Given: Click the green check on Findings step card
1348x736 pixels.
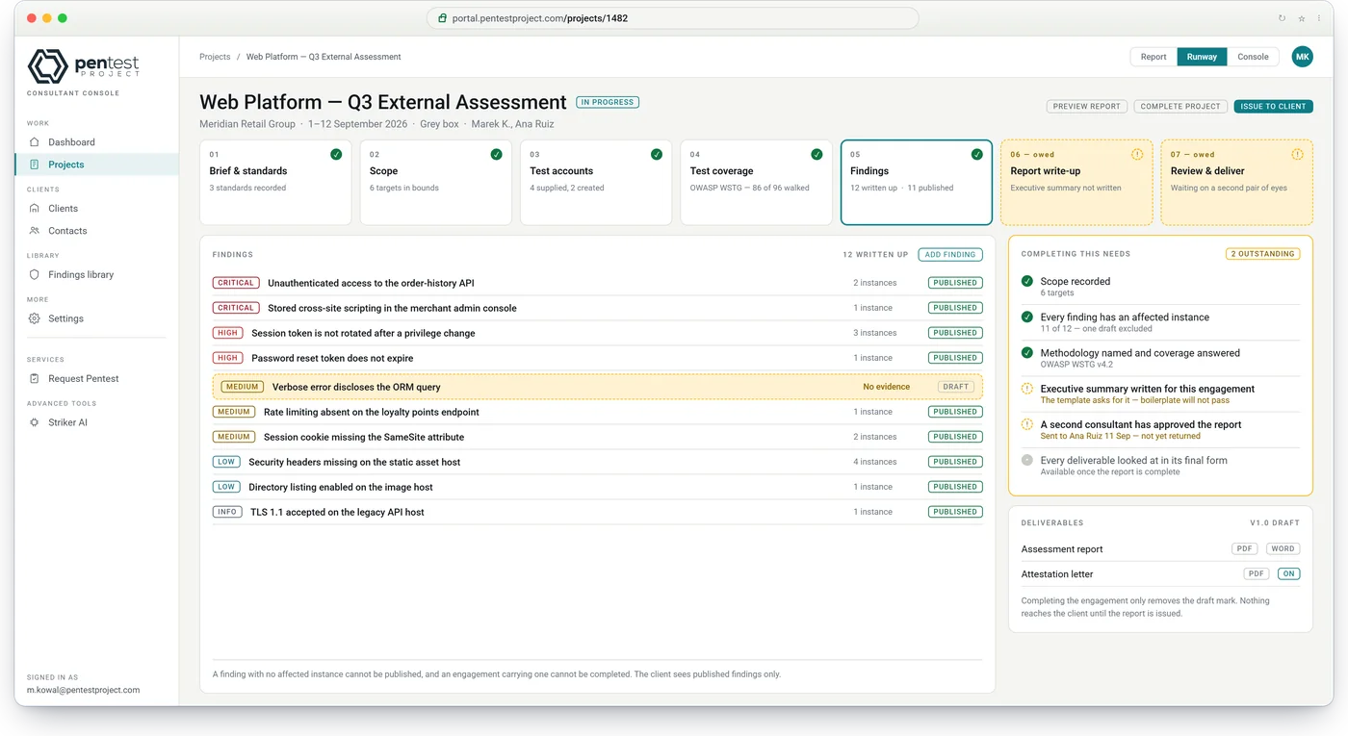Looking at the screenshot, I should 976,154.
